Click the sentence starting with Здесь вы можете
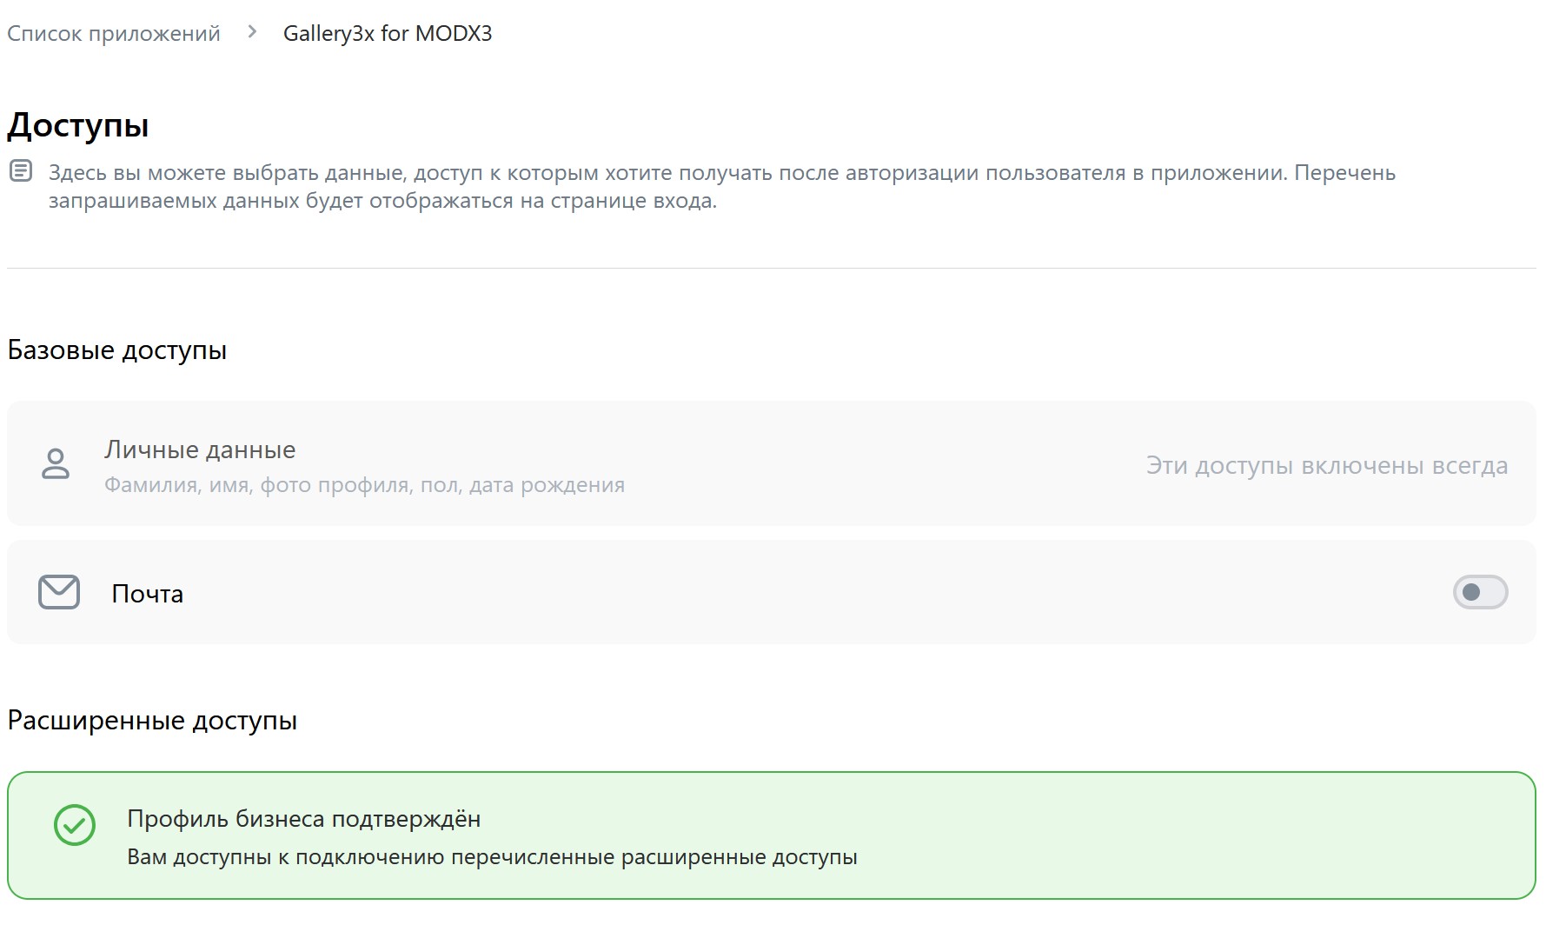1566x925 pixels. pos(721,173)
